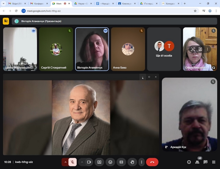Click the meet.google.com address bar
The width and height of the screenshot is (220, 169).
(x=107, y=11)
